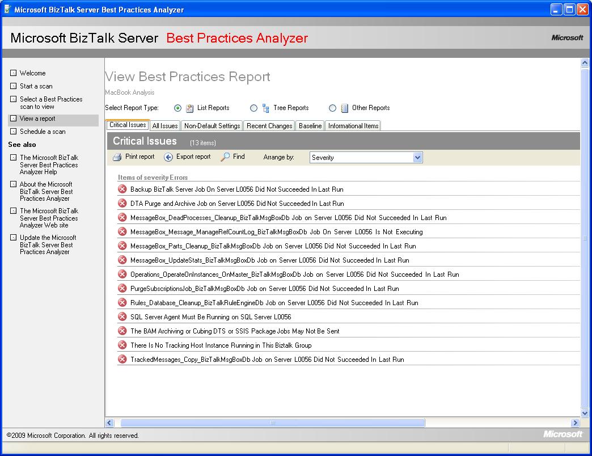Click error icon beside PurgeSubscriptionsJob item

[122, 288]
